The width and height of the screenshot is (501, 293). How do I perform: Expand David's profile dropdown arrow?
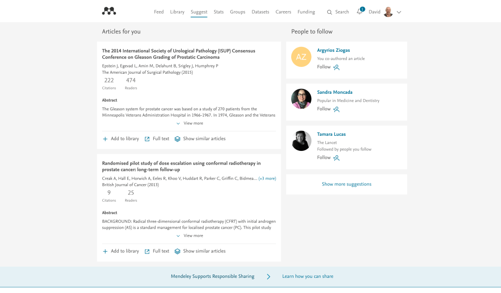click(x=399, y=12)
